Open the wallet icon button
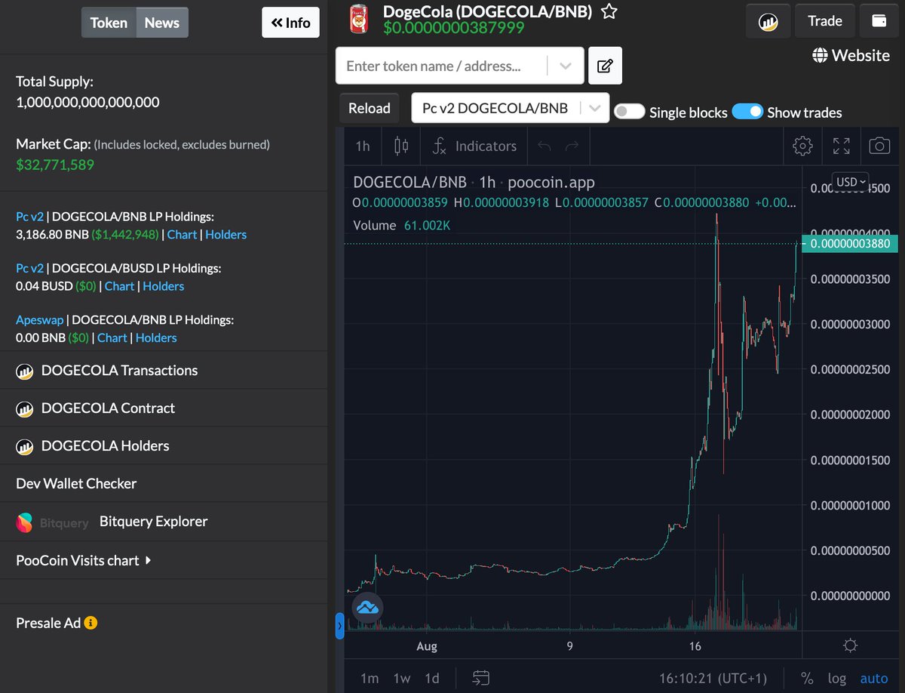Screen dimensions: 905x693 879,21
